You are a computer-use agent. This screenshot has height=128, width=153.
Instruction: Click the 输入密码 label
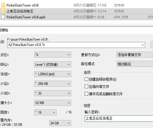click(92, 112)
